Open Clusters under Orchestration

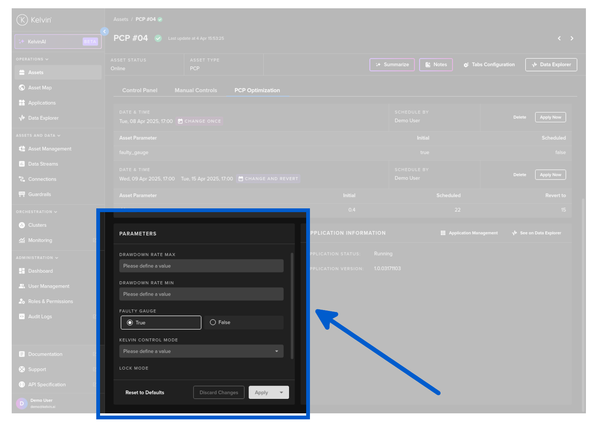point(37,225)
